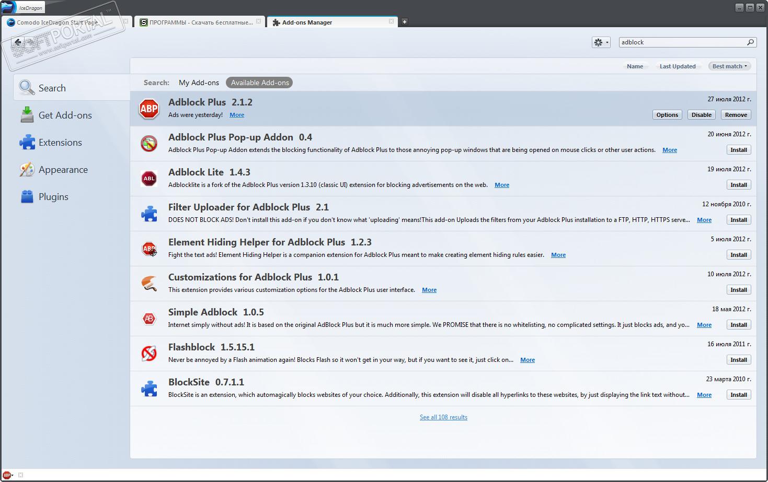The height and width of the screenshot is (482, 768).
Task: Show Available Add-ons search results
Action: (x=260, y=83)
